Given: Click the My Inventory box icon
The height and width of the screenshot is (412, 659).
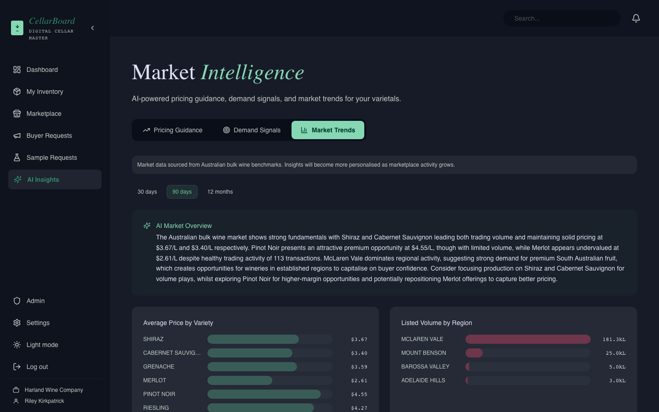Looking at the screenshot, I should (x=17, y=92).
